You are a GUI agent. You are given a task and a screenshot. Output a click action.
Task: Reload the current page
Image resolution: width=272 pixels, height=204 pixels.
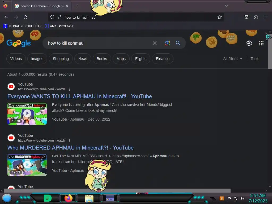(25, 17)
